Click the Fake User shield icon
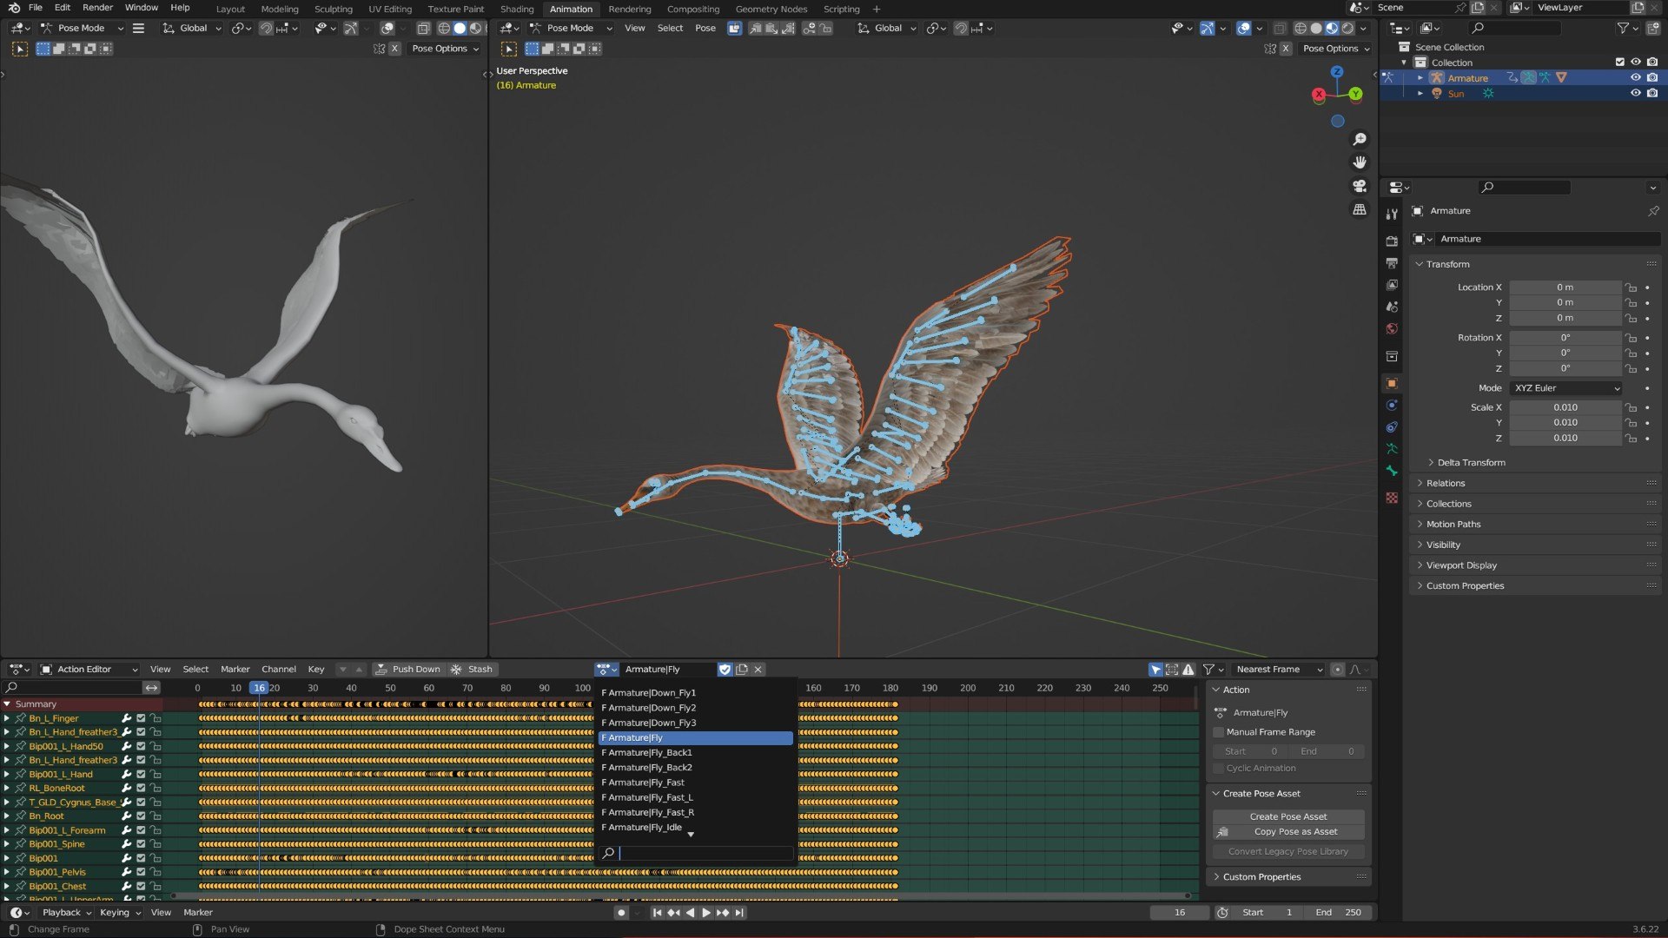 725,670
